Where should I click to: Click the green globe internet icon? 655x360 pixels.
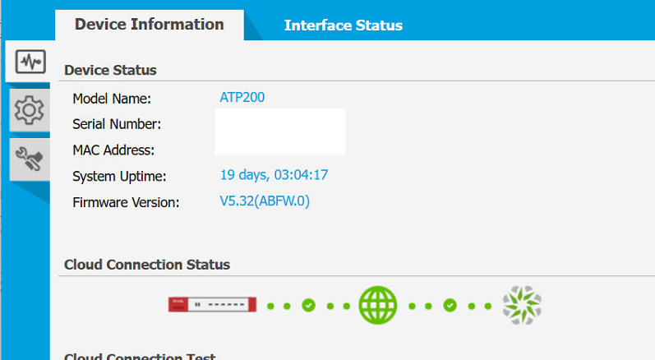click(x=377, y=305)
